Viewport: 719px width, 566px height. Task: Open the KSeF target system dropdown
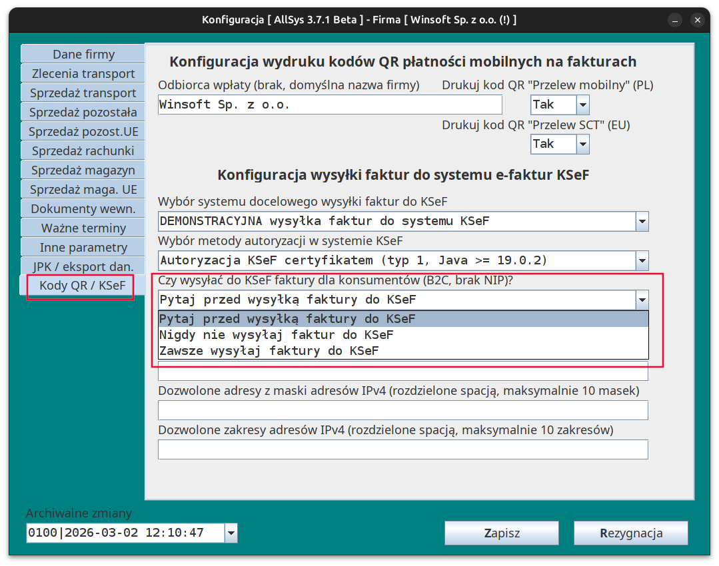point(642,221)
